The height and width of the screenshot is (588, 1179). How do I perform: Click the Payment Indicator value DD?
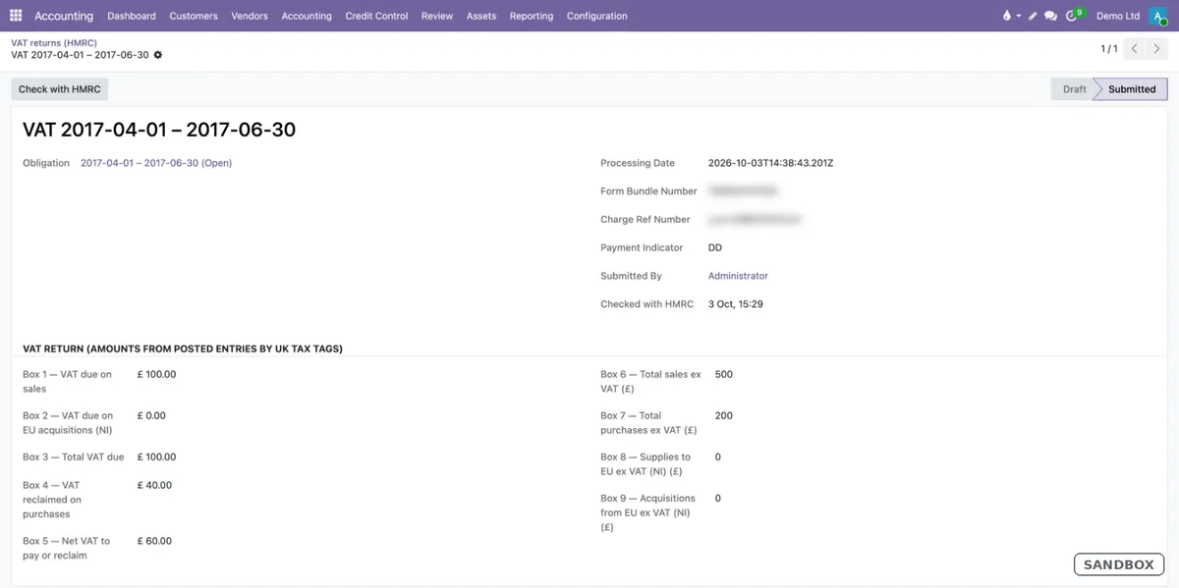(x=715, y=247)
